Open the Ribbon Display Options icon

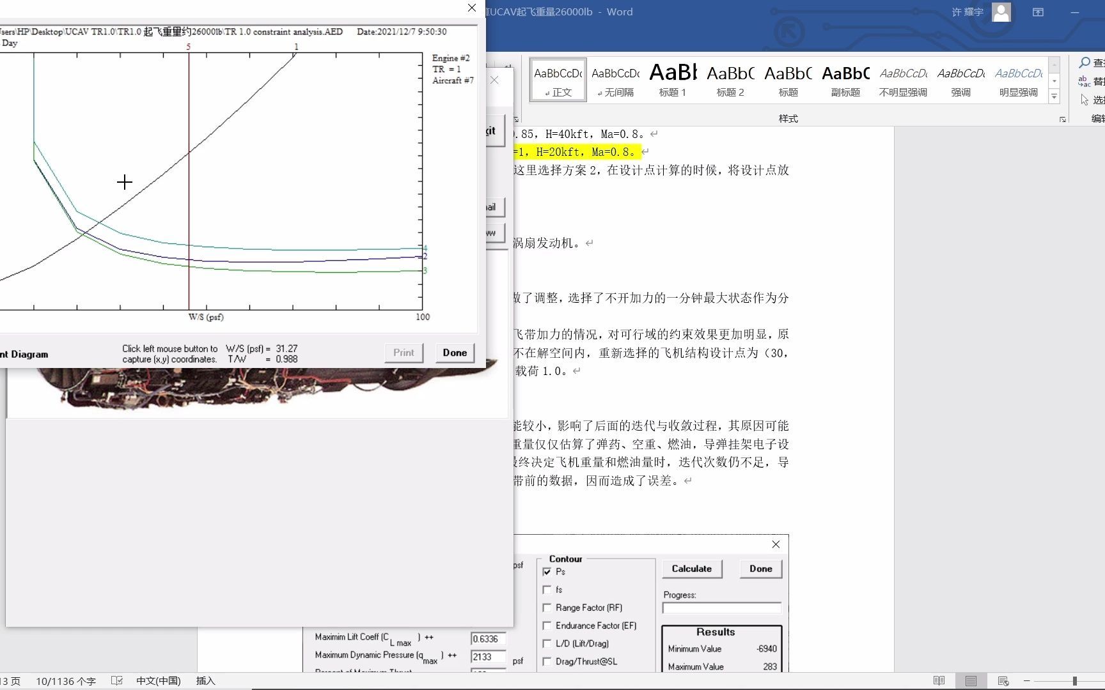(x=1038, y=12)
